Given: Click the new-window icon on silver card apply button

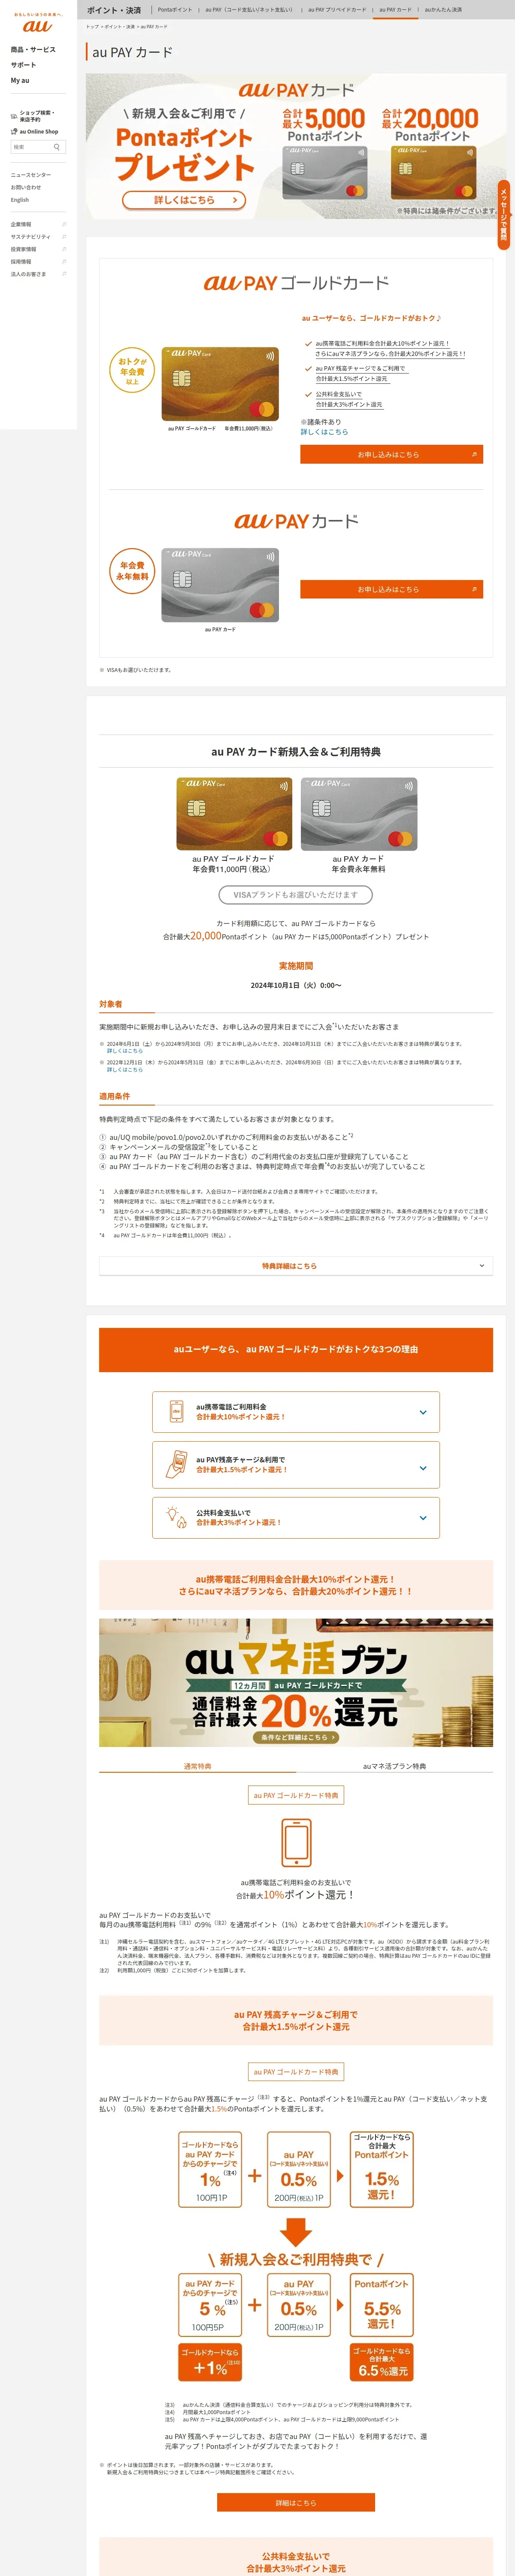Looking at the screenshot, I should pos(474,589).
